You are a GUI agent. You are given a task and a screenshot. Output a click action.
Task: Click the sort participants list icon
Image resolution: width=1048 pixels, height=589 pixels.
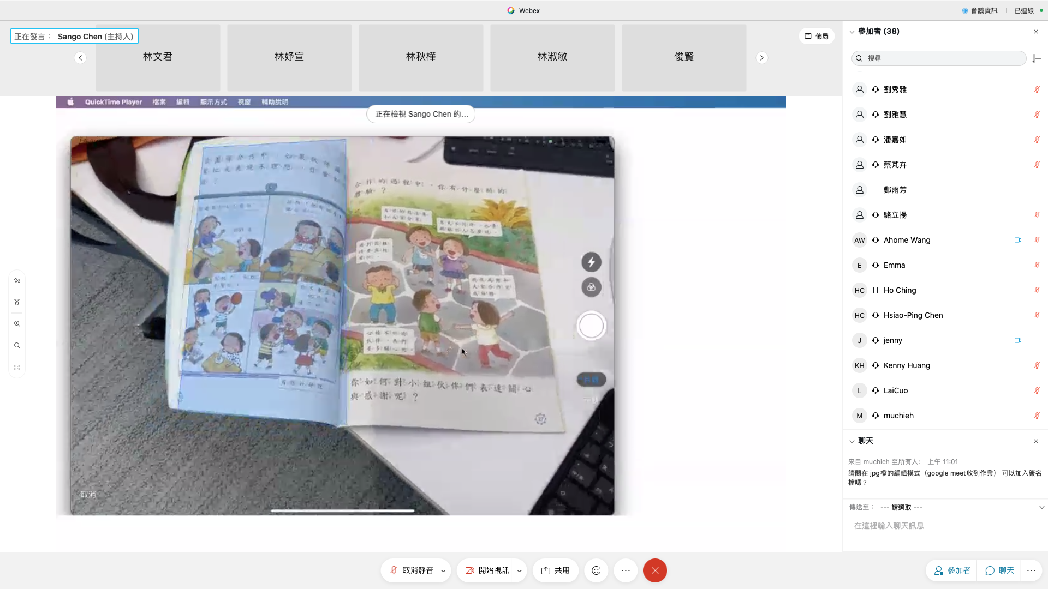point(1037,58)
